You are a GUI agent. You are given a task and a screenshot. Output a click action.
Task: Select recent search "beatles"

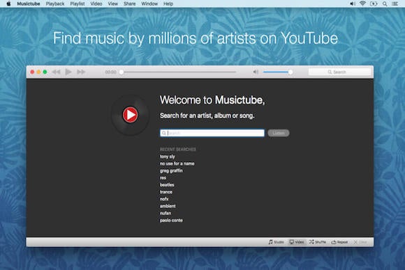(167, 185)
